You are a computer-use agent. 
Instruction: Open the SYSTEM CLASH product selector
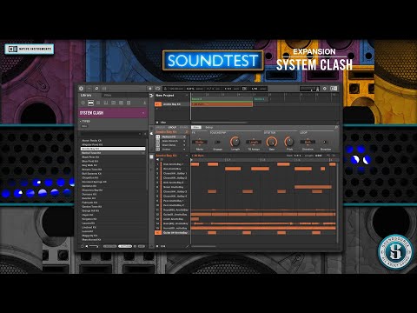(113, 113)
